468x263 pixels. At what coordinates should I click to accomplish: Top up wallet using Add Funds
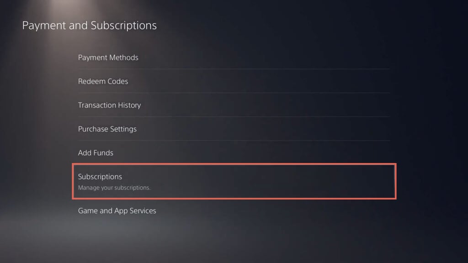[x=96, y=153]
